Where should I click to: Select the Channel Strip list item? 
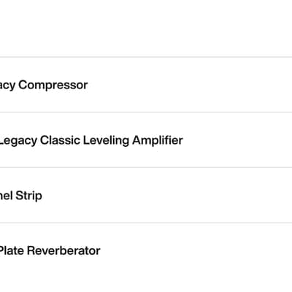click(x=146, y=195)
